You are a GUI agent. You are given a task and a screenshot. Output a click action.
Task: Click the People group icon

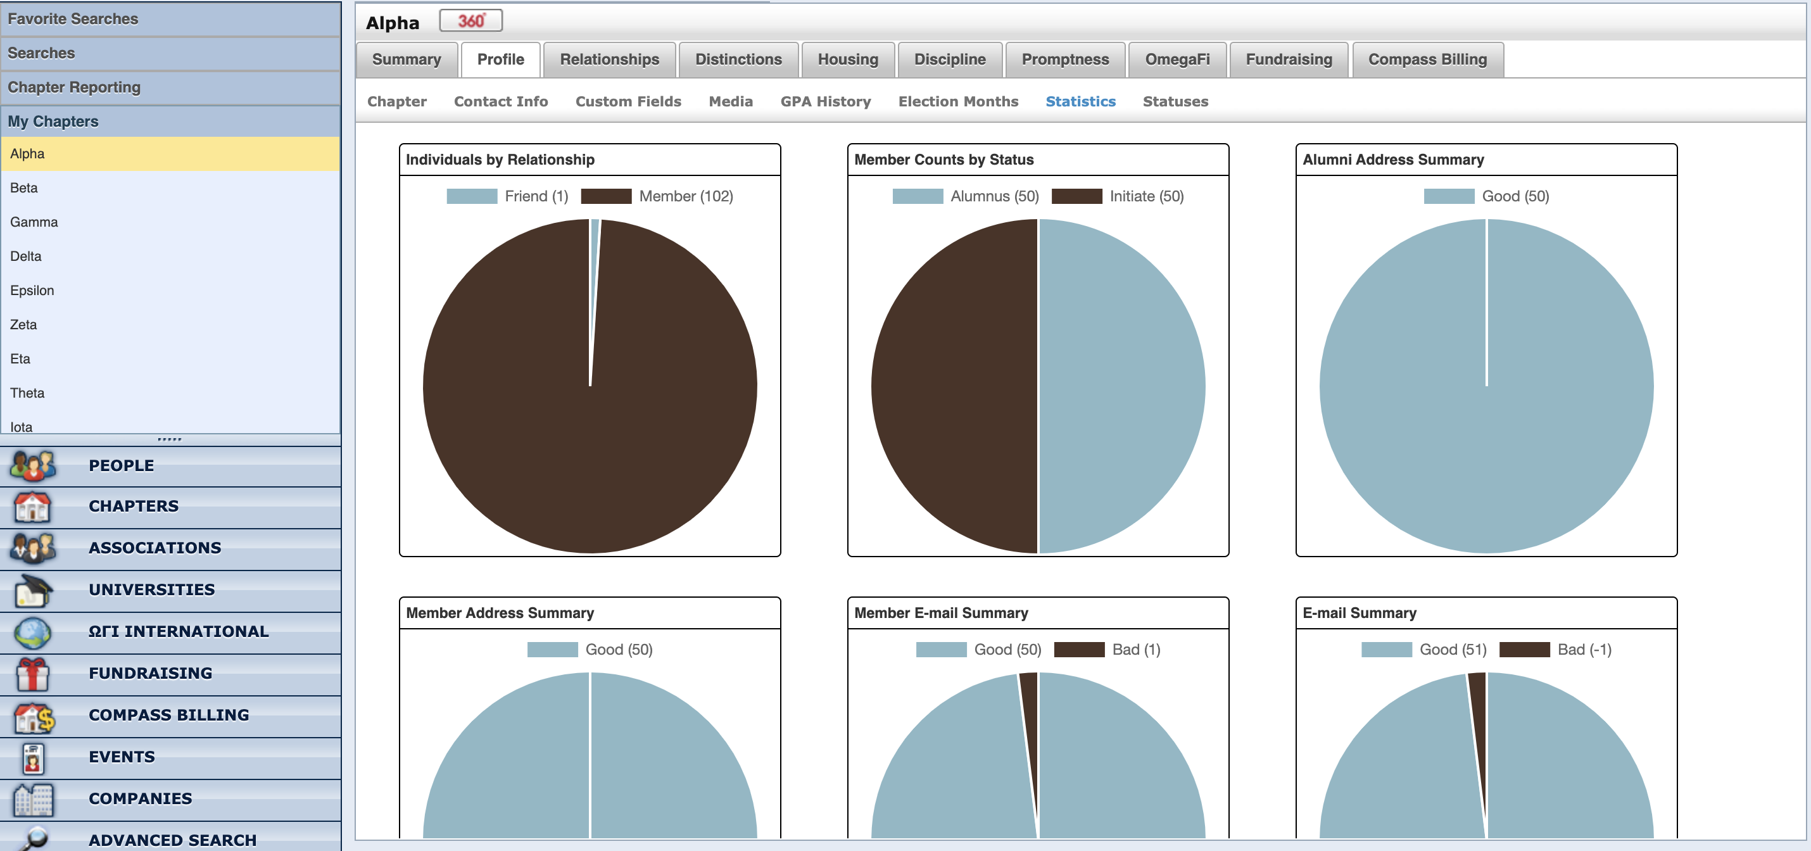click(32, 465)
